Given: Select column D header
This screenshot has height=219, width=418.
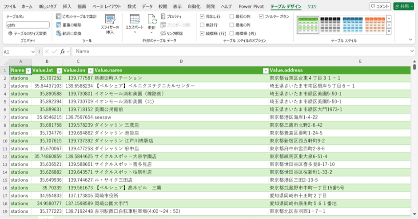Looking at the screenshot, I should tap(181, 62).
